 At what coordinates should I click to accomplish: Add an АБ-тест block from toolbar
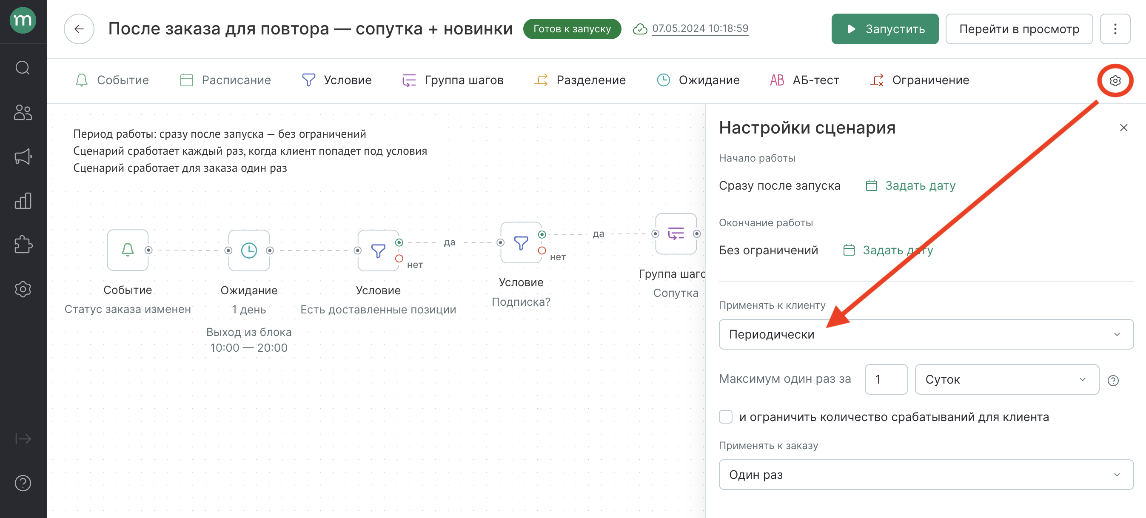click(x=804, y=80)
